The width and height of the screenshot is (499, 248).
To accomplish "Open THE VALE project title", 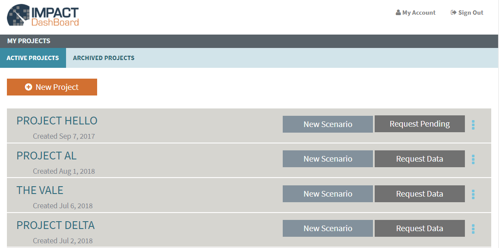I will click(x=40, y=191).
